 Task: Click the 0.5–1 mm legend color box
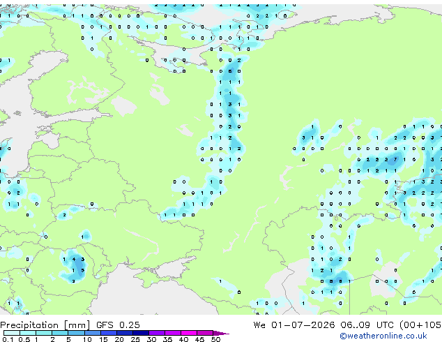(28, 333)
